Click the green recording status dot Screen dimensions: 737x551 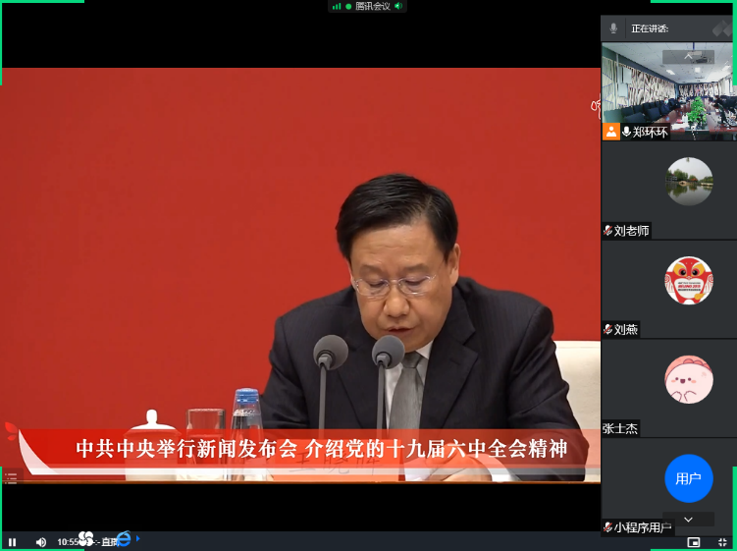pos(348,6)
